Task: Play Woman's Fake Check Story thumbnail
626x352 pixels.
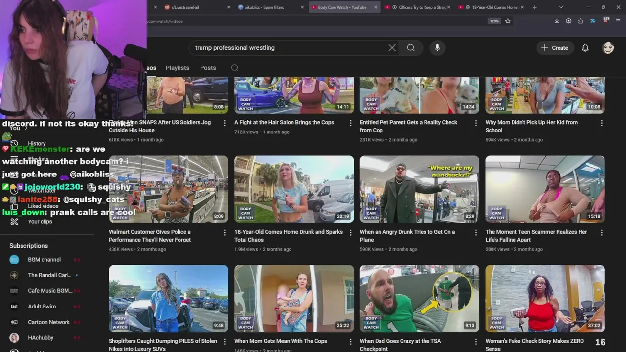Action: (545, 299)
